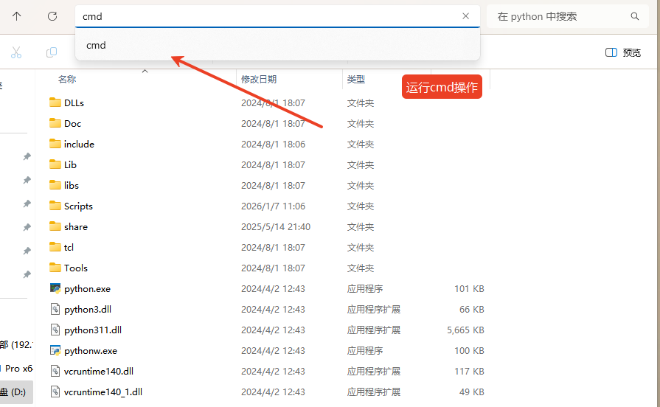Click the Scripts folder name
The width and height of the screenshot is (660, 407).
[x=78, y=206]
